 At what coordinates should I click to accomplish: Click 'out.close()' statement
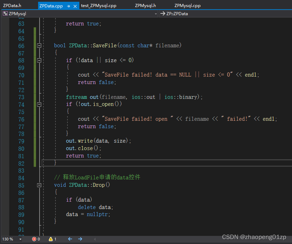(84, 148)
